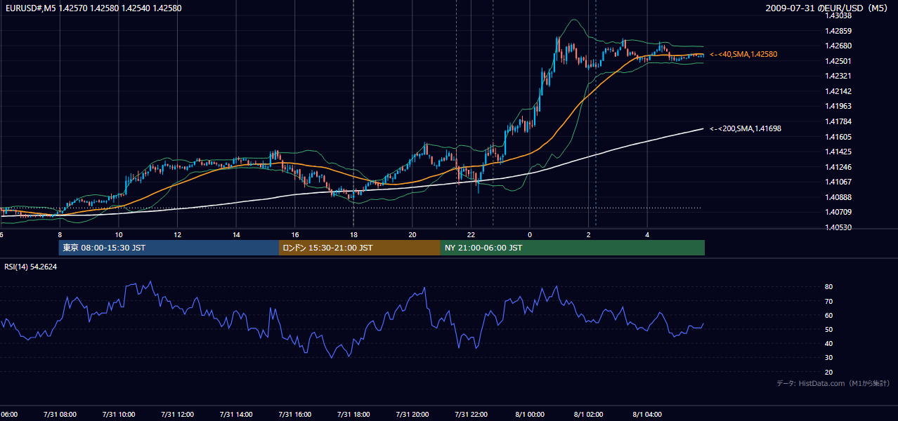Click the bottom time label 7/31 22:00
Image resolution: width=898 pixels, height=421 pixels.
[x=471, y=415]
